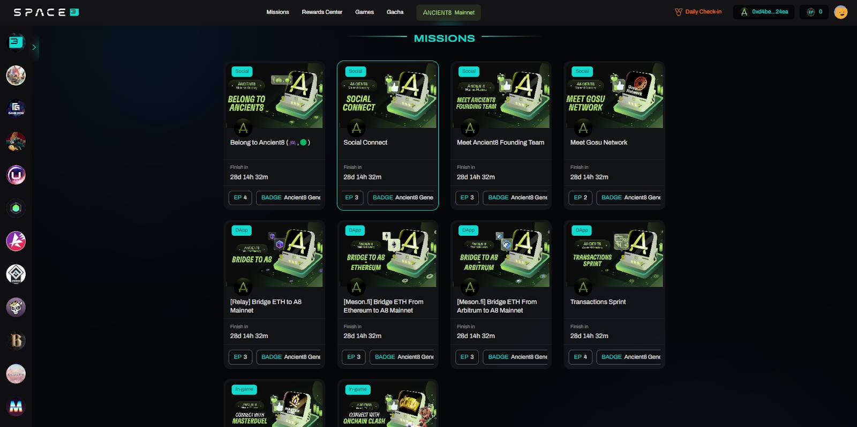Open the dark creature sidebar community icon
The image size is (857, 427).
(x=16, y=141)
